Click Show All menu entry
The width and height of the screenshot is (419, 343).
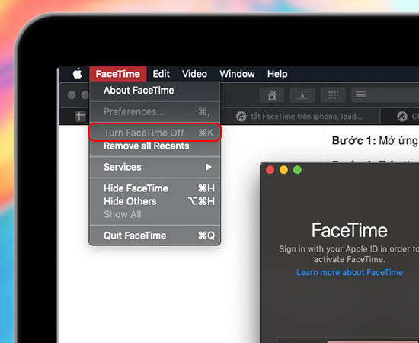(155, 214)
